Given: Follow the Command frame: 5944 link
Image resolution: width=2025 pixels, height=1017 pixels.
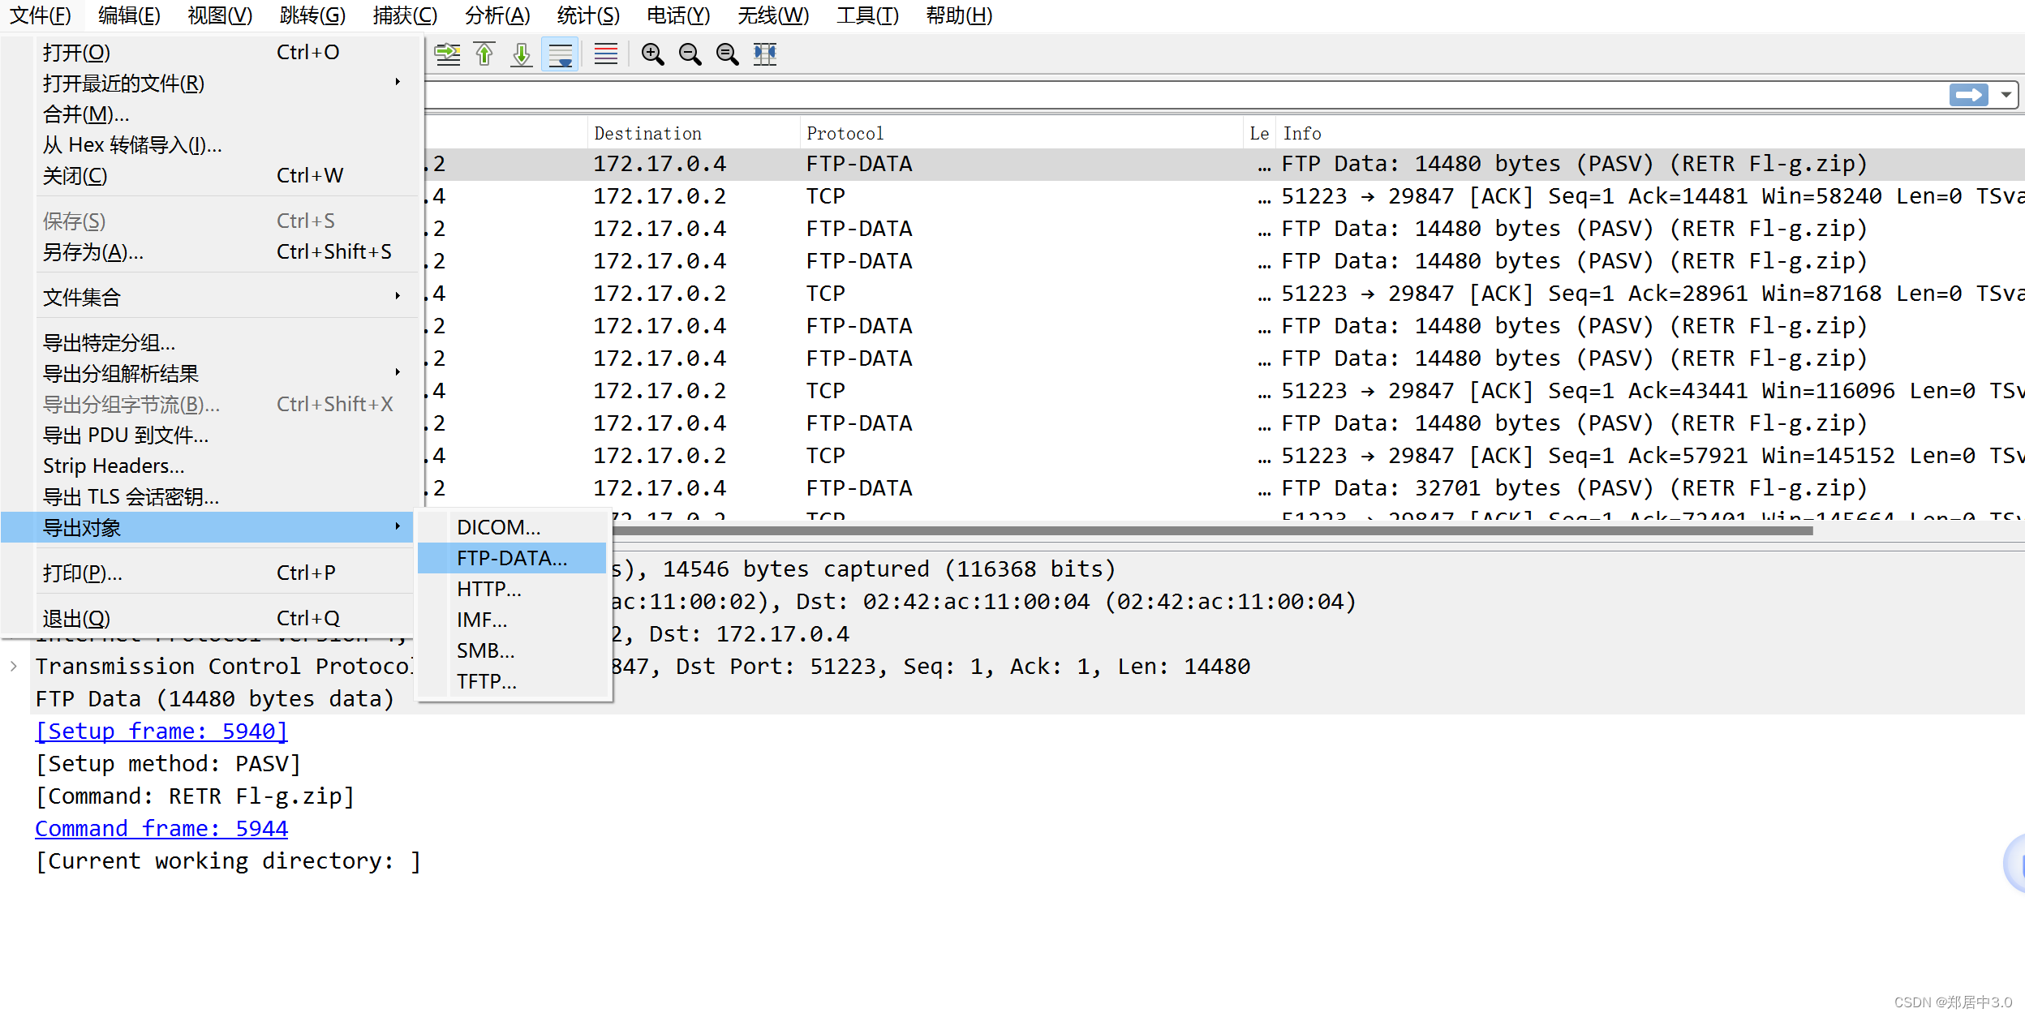Looking at the screenshot, I should click(x=161, y=828).
